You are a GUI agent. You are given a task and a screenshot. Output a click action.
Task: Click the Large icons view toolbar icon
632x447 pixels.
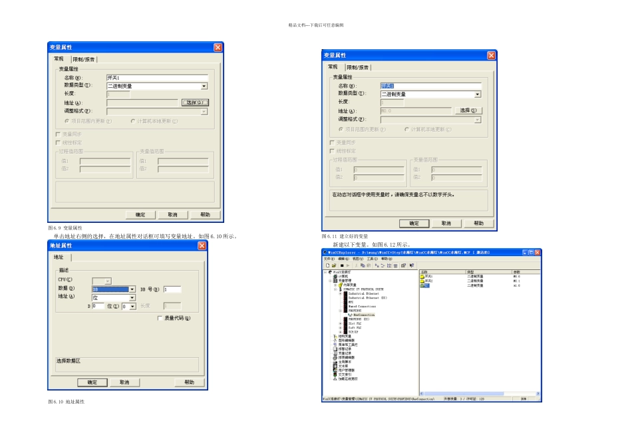click(377, 265)
